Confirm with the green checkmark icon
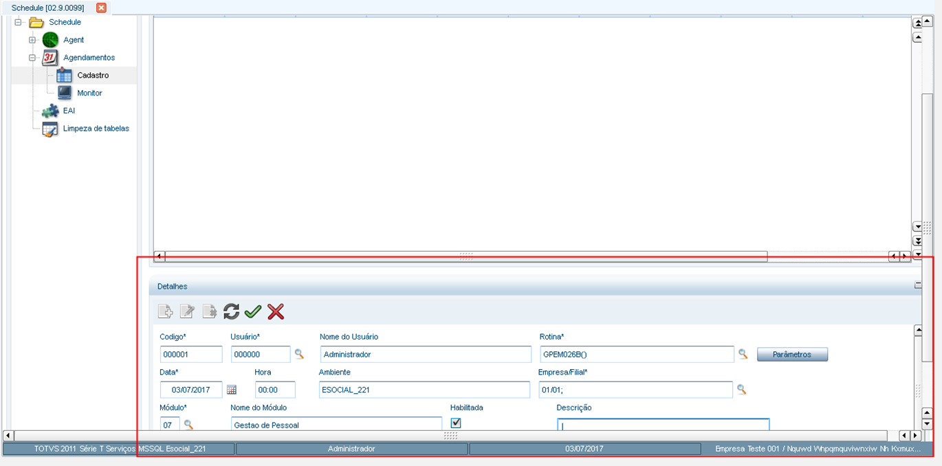The width and height of the screenshot is (942, 466). coord(253,312)
